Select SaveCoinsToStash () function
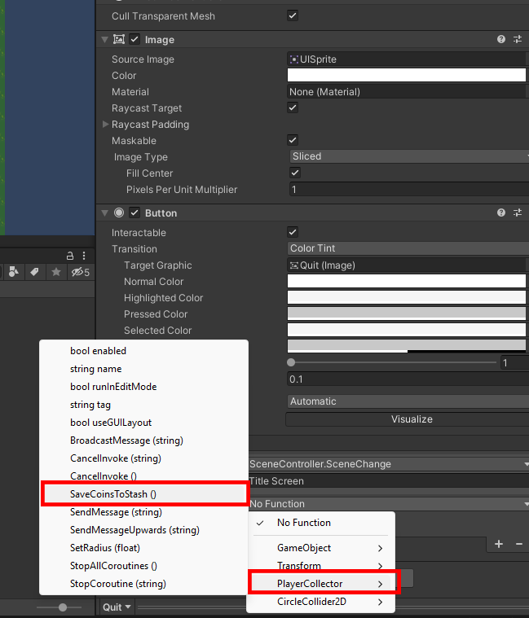This screenshot has height=618, width=529. (x=144, y=494)
